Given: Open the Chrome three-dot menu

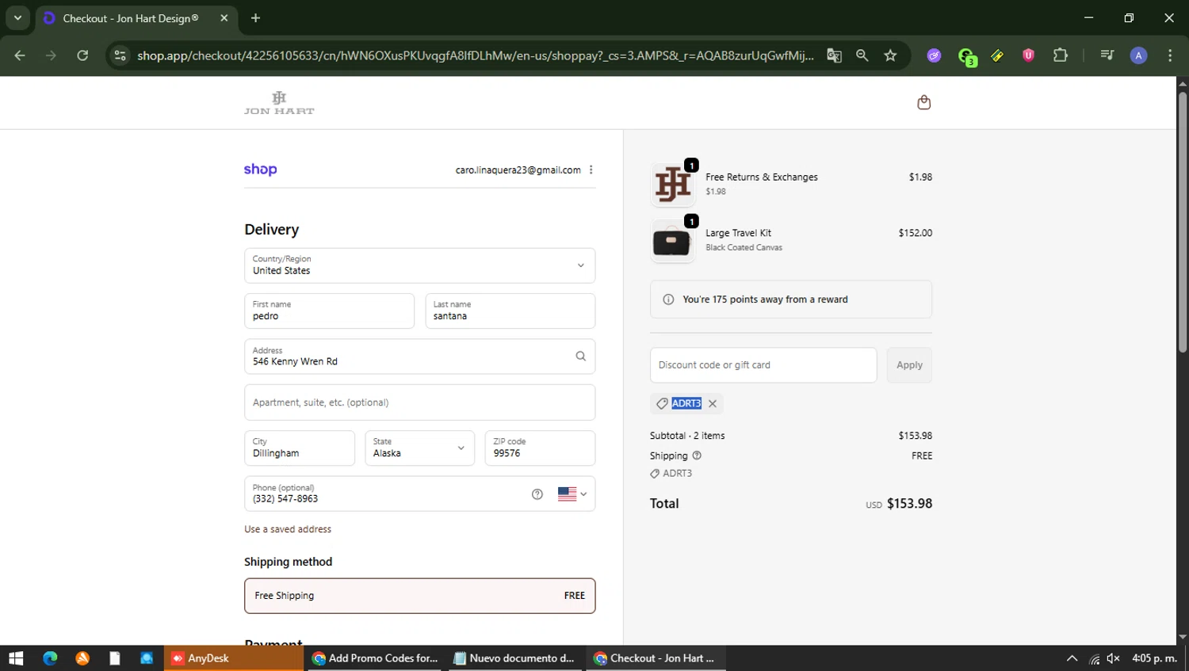Looking at the screenshot, I should tap(1170, 55).
